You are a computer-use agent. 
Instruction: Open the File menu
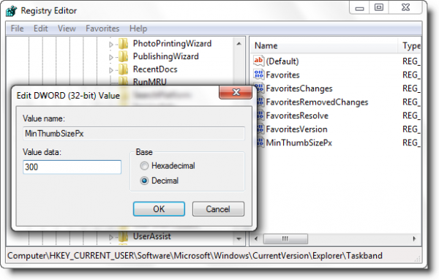(17, 29)
